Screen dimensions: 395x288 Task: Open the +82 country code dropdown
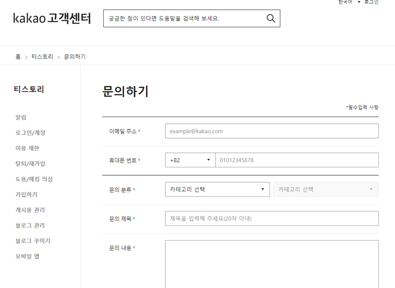coord(190,160)
